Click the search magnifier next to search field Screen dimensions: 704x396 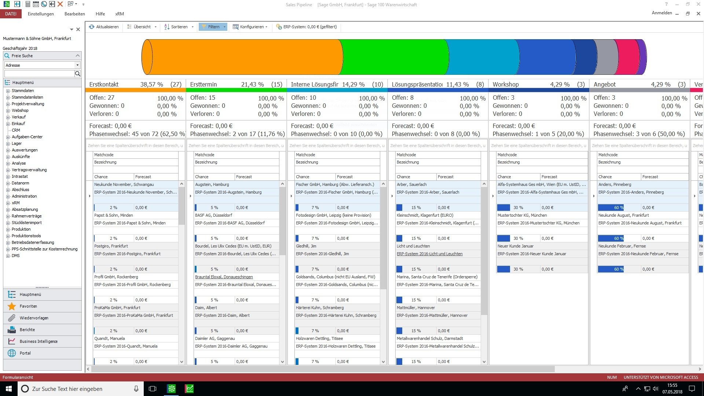tap(77, 74)
